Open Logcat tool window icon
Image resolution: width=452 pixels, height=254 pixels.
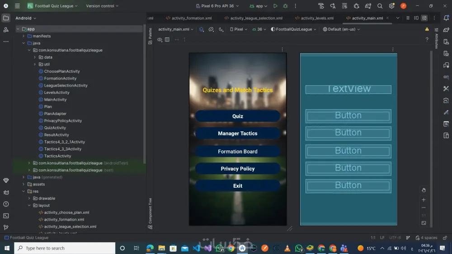(x=6, y=192)
